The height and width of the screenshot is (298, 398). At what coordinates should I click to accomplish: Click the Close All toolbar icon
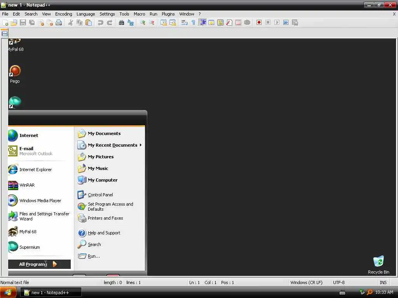50,23
